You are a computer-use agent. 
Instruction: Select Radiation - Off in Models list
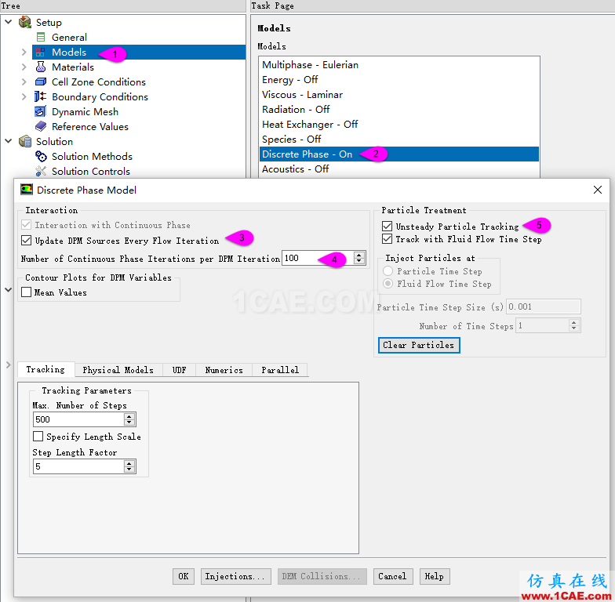click(398, 110)
